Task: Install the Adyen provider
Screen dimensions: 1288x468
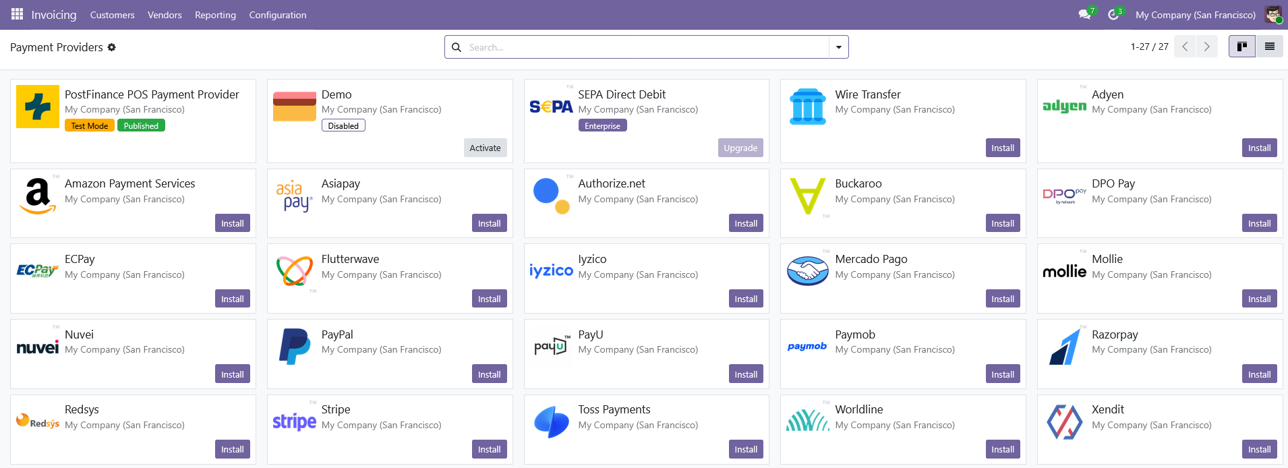Action: point(1259,148)
